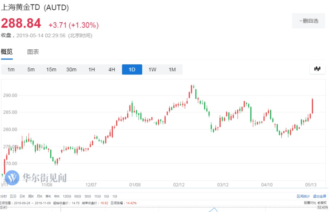330x212 pixels.
Task: Choose the 1H interval
Action: pos(92,70)
